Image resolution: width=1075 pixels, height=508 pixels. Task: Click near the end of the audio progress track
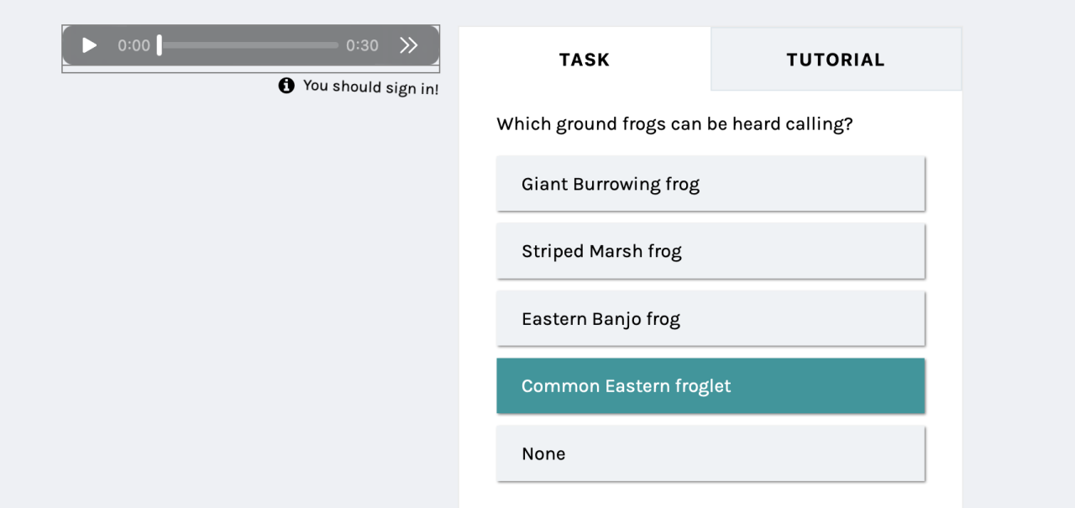point(332,45)
